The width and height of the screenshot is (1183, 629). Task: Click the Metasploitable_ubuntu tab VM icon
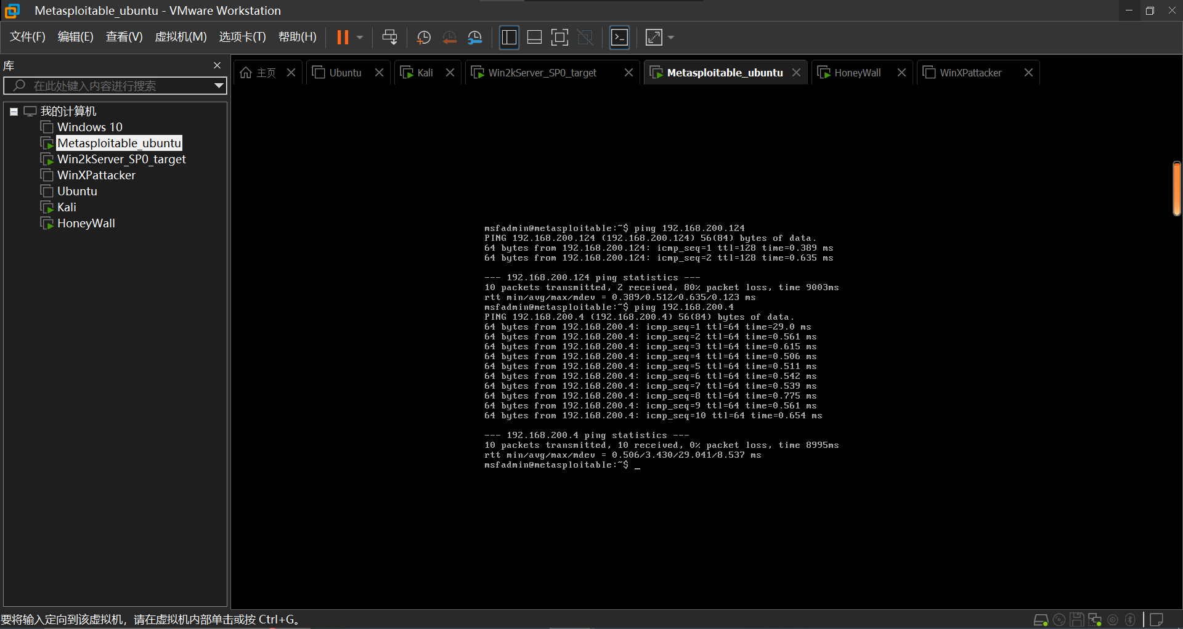[656, 73]
